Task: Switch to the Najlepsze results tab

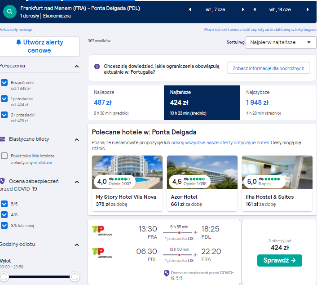Action: 126,102
